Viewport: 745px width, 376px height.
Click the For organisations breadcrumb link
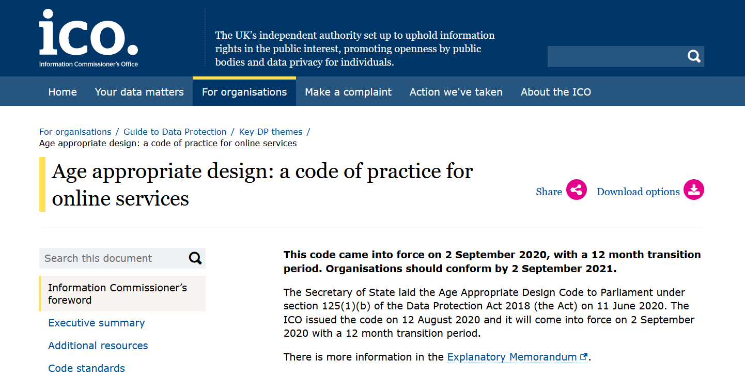coord(75,132)
